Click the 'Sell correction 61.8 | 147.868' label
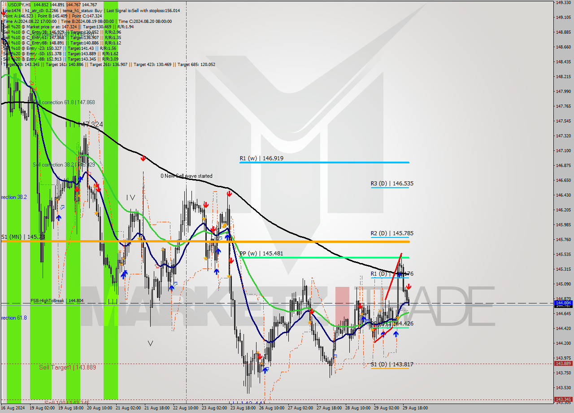This screenshot has width=574, height=413. pos(64,102)
